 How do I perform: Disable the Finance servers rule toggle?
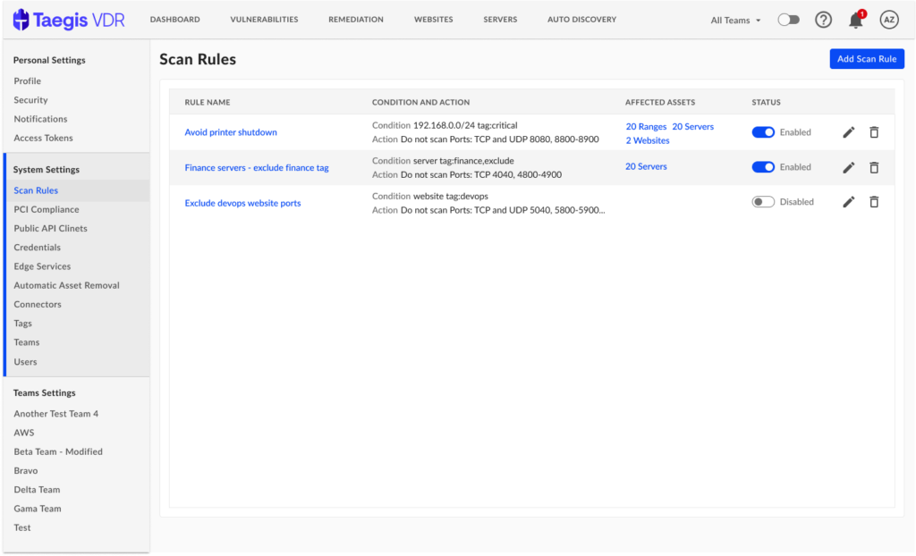[763, 167]
